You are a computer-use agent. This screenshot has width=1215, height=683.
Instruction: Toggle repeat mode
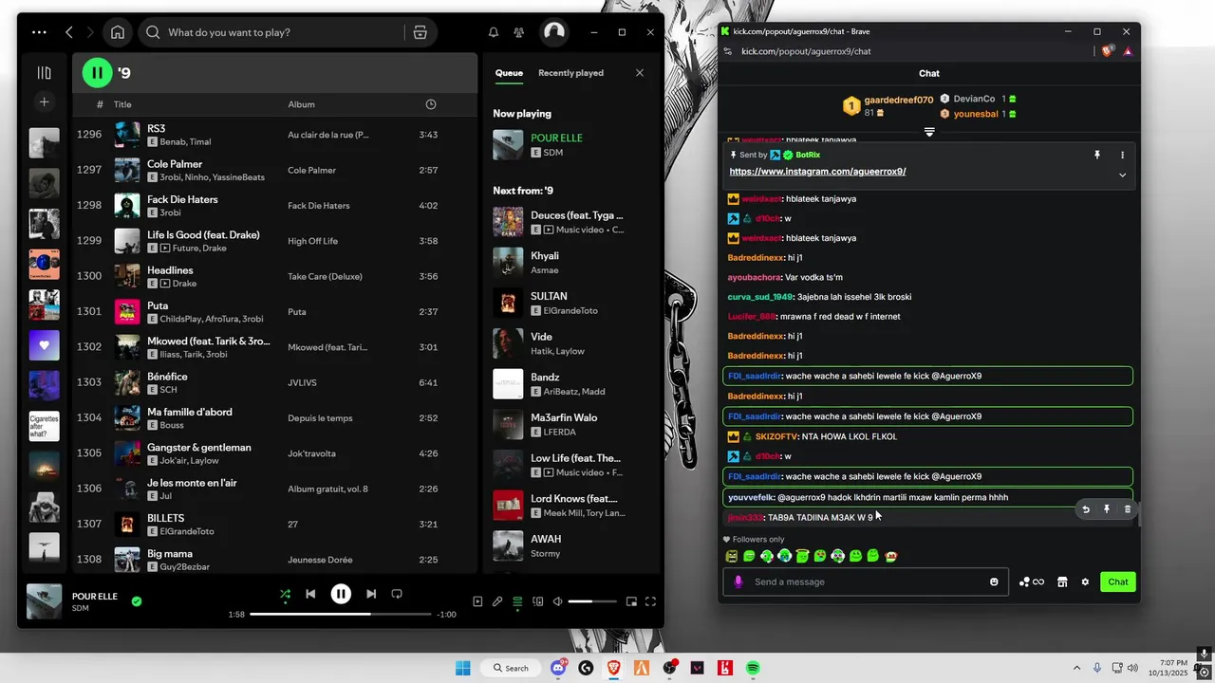[x=397, y=594]
